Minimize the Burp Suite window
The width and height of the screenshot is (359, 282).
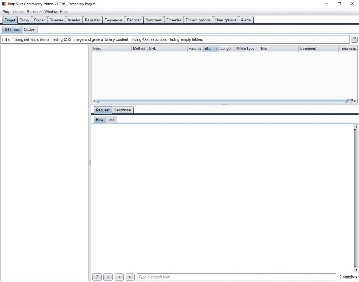click(327, 4)
